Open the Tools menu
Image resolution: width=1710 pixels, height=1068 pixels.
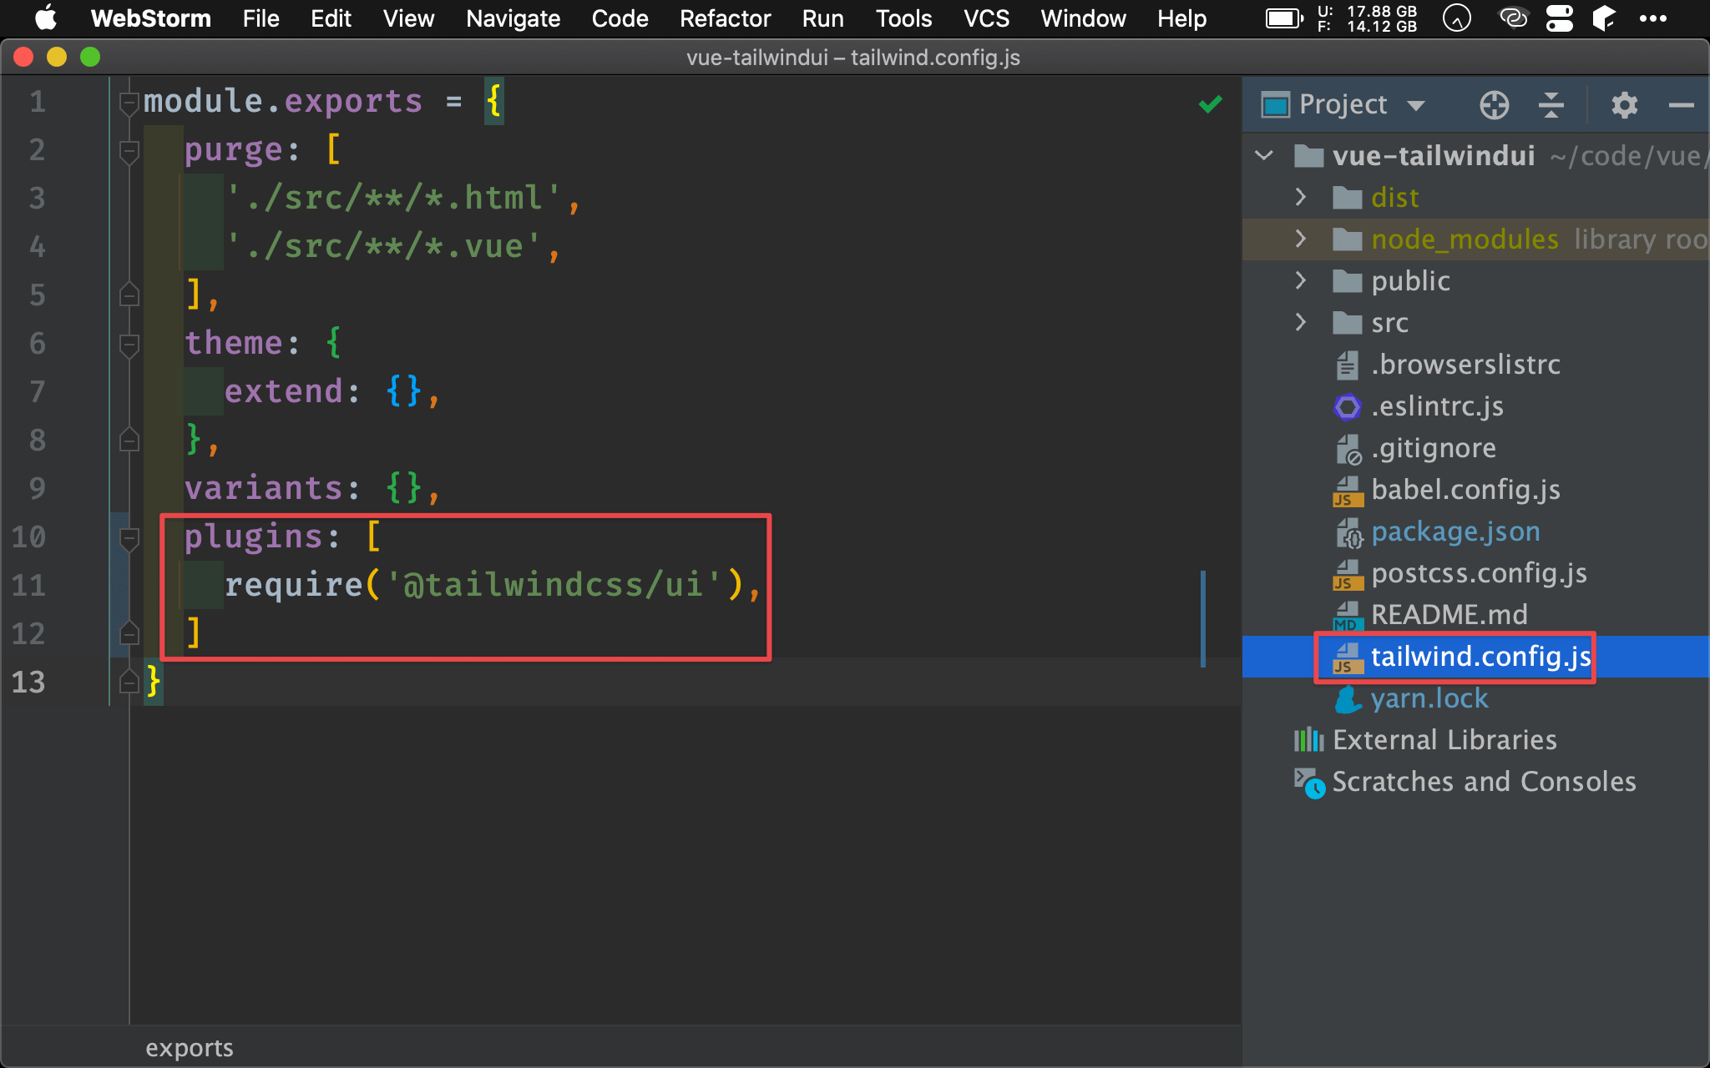[x=903, y=18]
